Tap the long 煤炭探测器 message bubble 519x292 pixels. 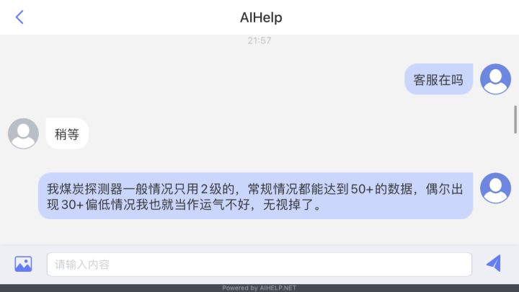255,195
